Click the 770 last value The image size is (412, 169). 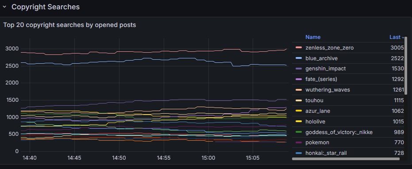399,142
